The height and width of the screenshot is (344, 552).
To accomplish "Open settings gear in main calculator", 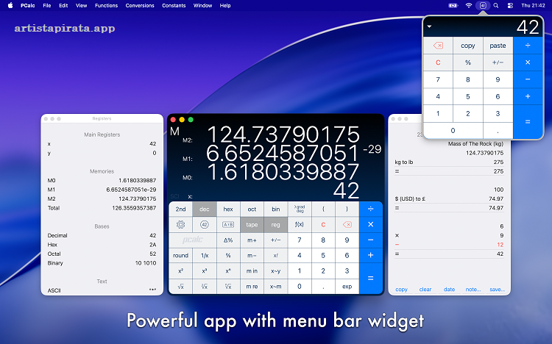I will [180, 224].
